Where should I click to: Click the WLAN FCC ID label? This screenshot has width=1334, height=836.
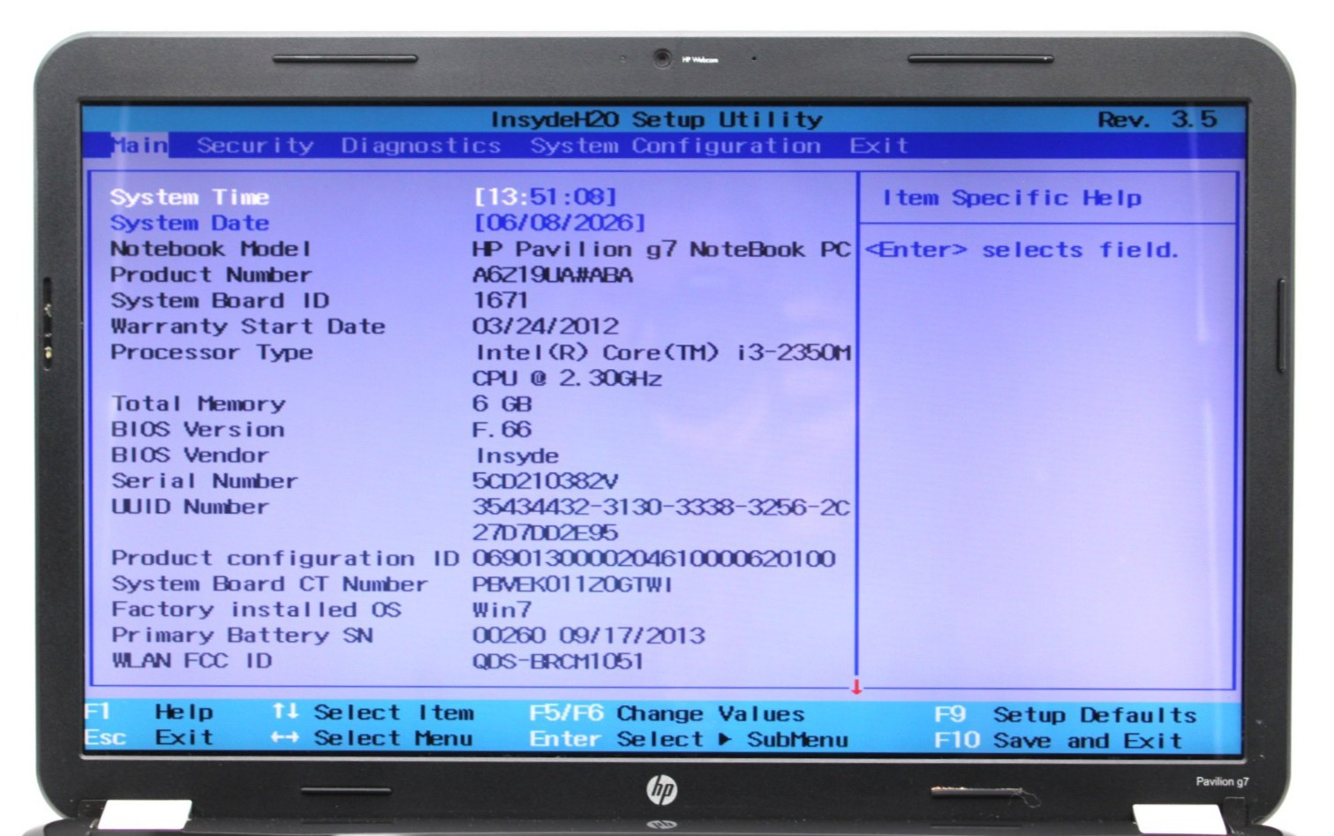tap(192, 661)
